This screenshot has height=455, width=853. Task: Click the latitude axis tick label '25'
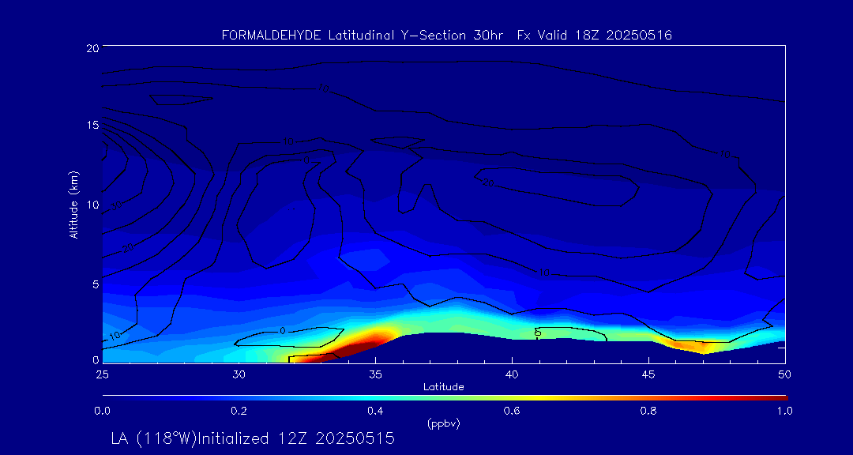[x=102, y=374]
